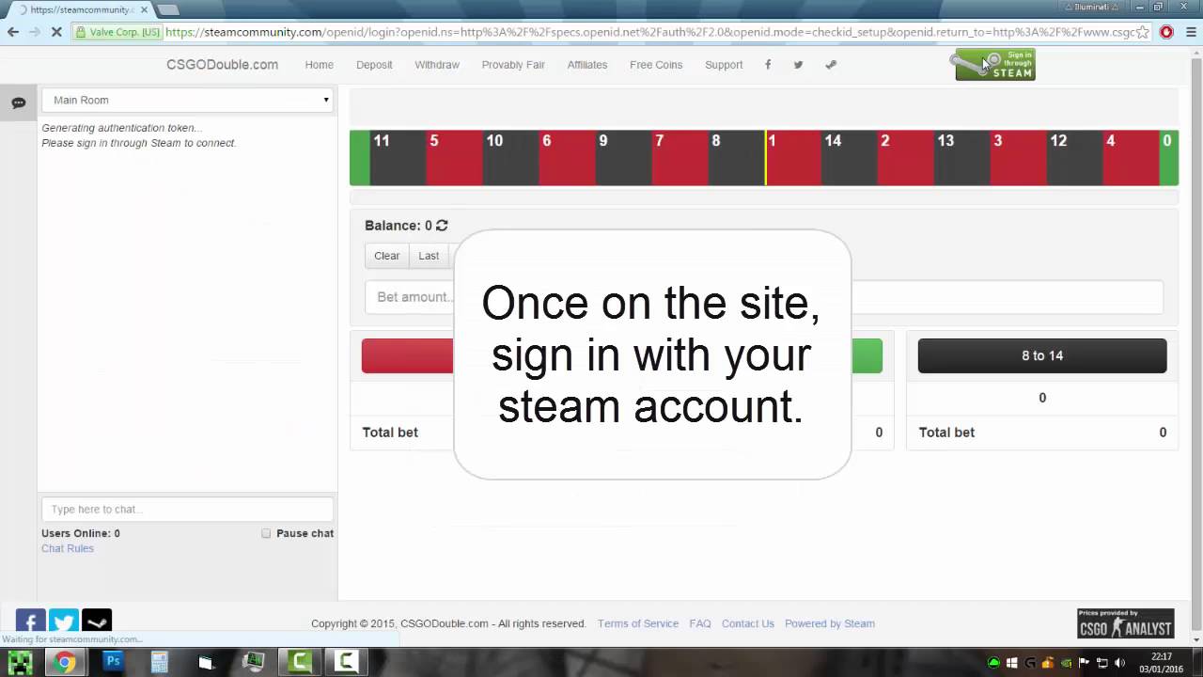Click the browser address bar URL

tap(648, 32)
